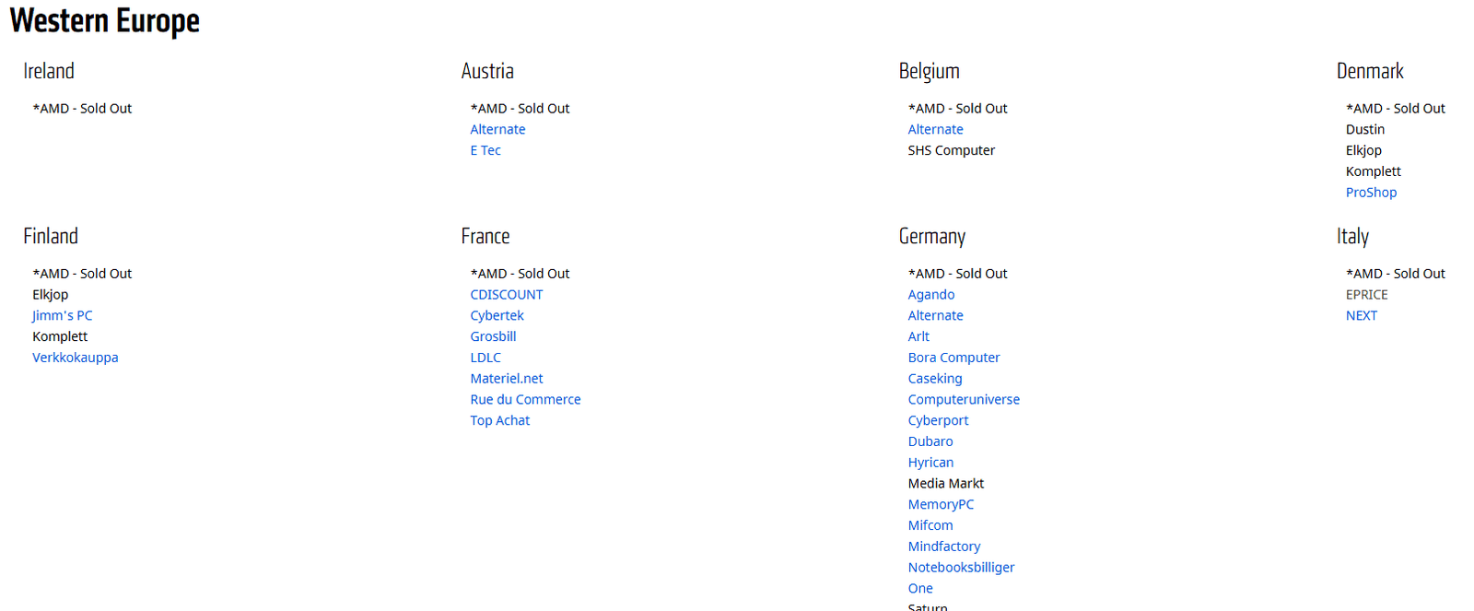This screenshot has height=611, width=1474.
Task: Click the NEXT link under Italy
Action: [1362, 315]
